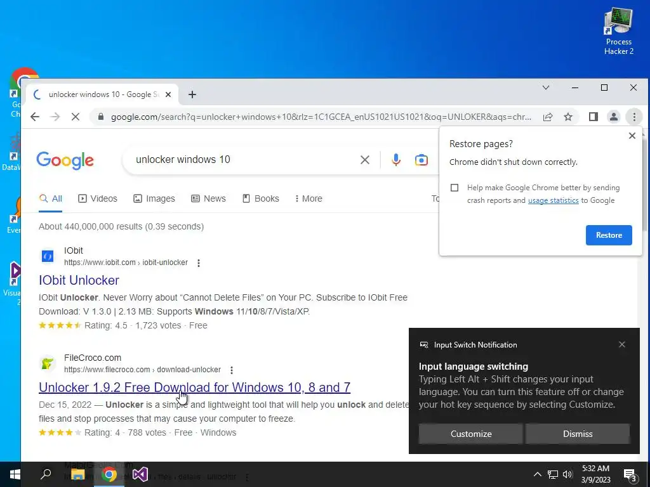Clear the Google search box text

(x=365, y=160)
